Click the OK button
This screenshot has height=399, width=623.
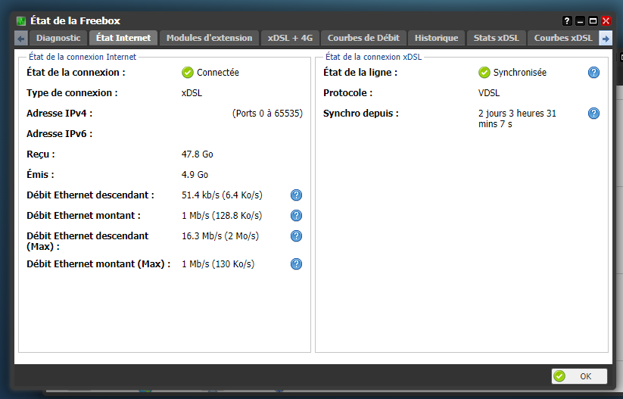tap(579, 376)
